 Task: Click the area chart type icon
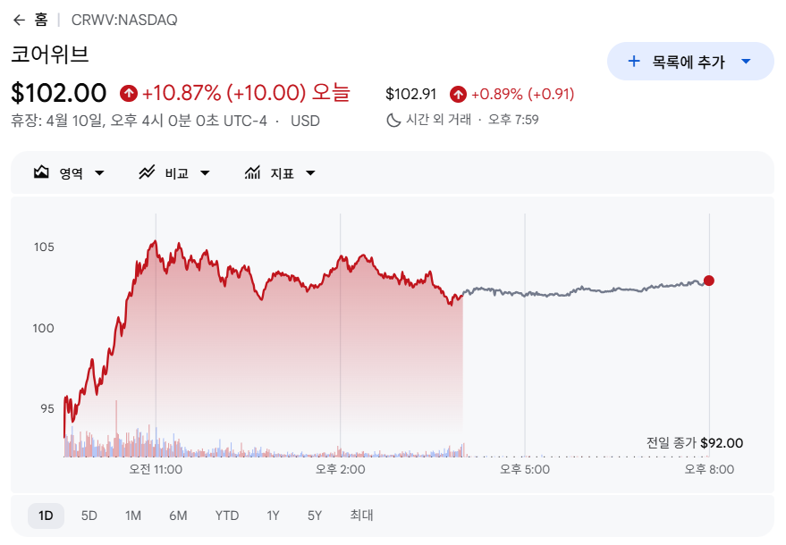41,173
